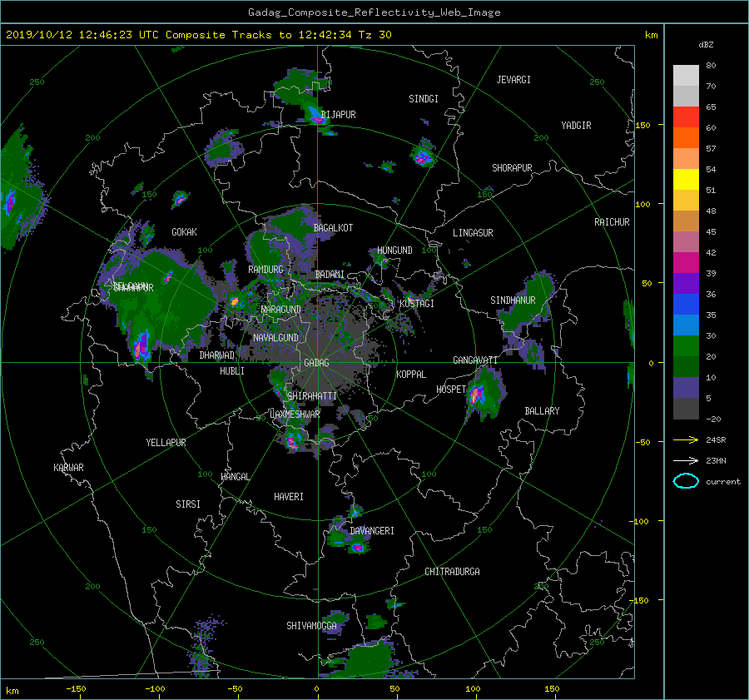The image size is (749, 700).
Task: Select the dark gray 5 dBZ swatch
Action: pos(686,408)
